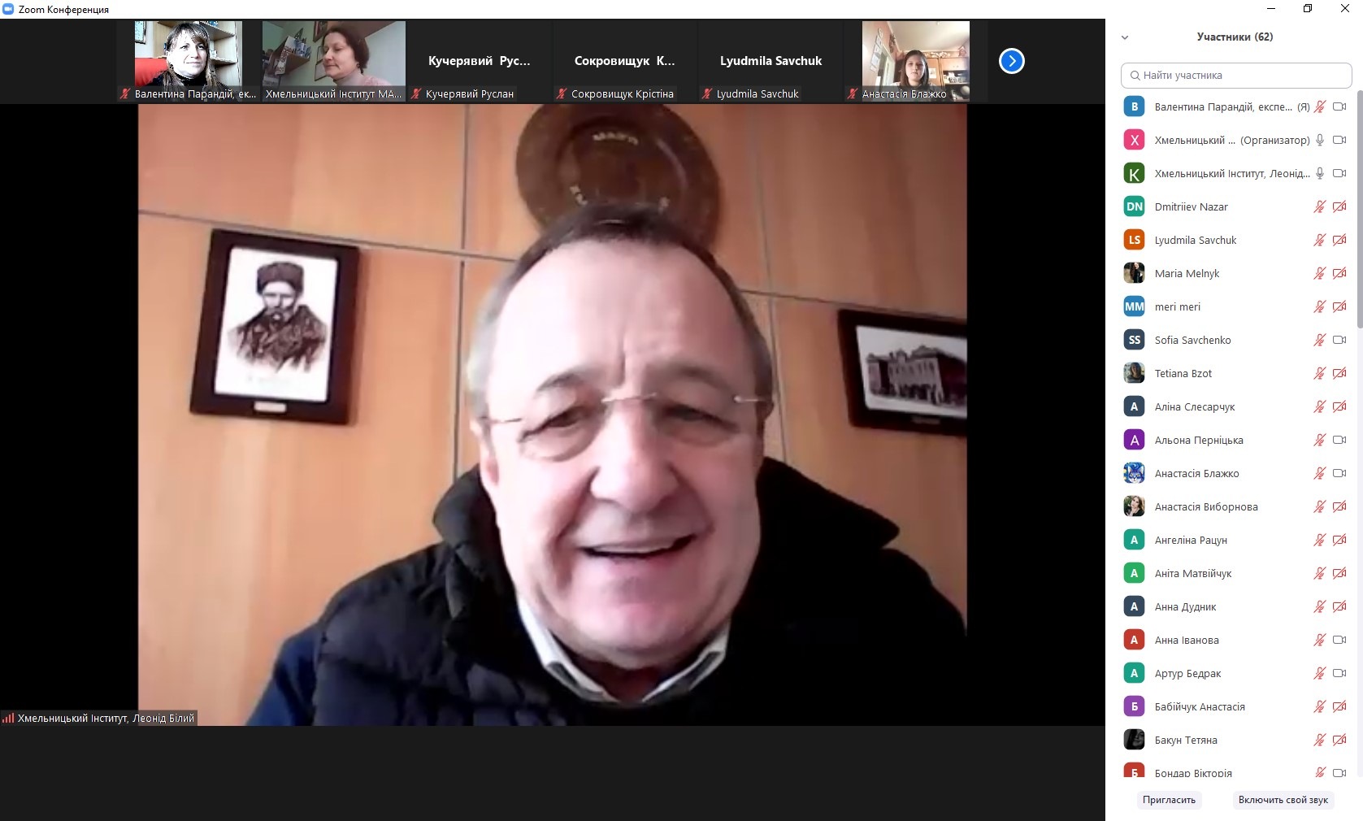Select participant Анастасія Виборнова in the list
The height and width of the screenshot is (821, 1363).
[1235, 506]
